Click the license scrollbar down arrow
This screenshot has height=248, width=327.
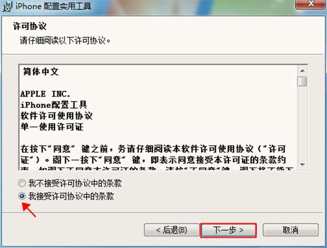[x=302, y=165]
